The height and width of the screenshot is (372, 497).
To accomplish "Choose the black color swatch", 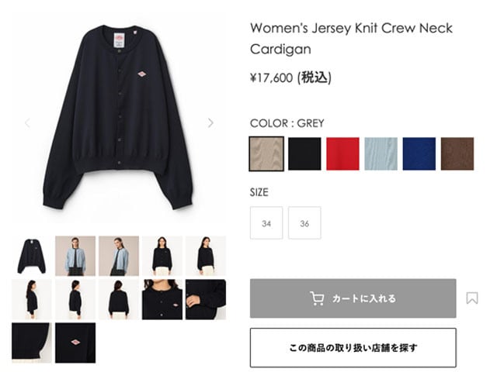I will [x=304, y=153].
